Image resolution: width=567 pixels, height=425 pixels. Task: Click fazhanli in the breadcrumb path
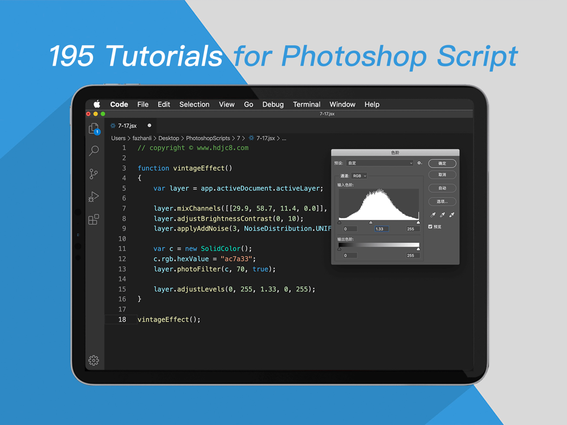click(x=142, y=138)
